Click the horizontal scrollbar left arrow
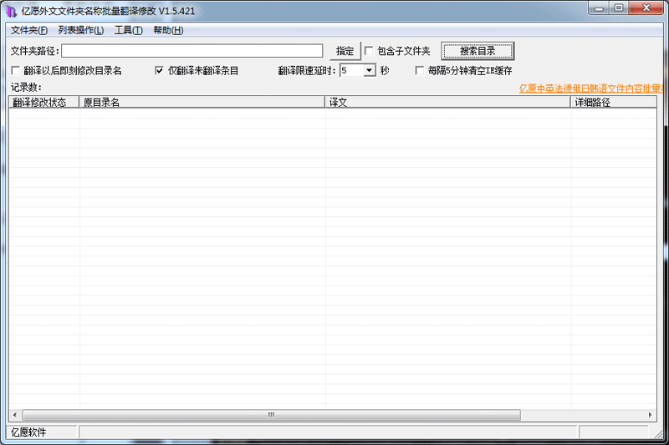The height and width of the screenshot is (445, 669). (x=15, y=415)
